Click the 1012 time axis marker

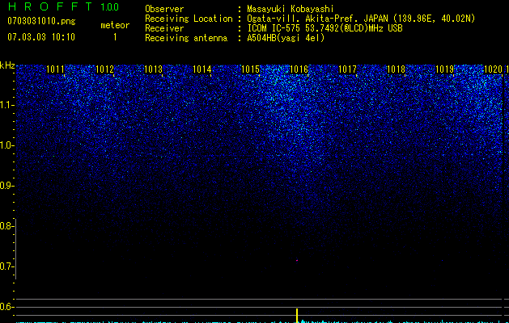point(104,69)
